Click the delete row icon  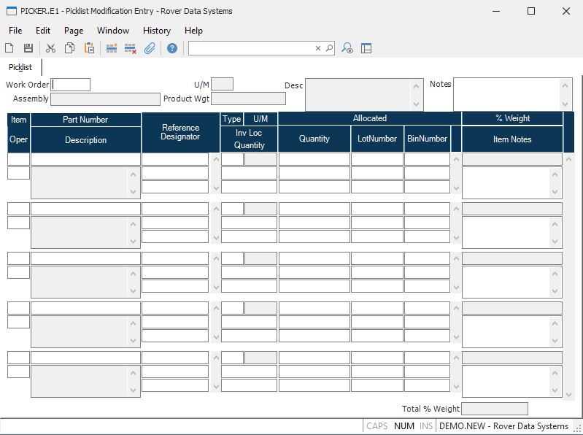[x=131, y=48]
